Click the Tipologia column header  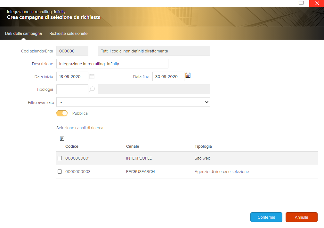coord(203,146)
